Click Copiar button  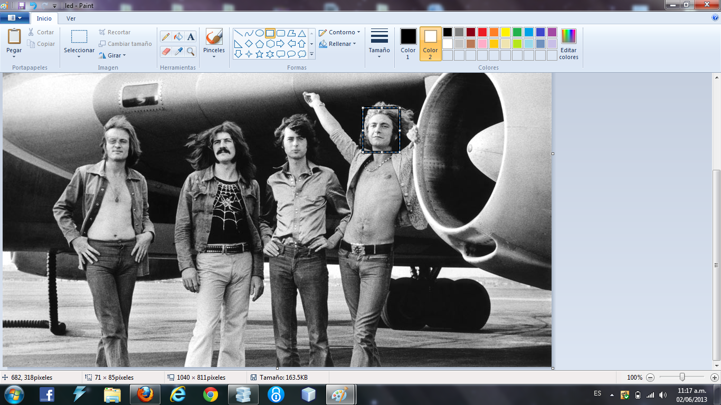click(41, 44)
